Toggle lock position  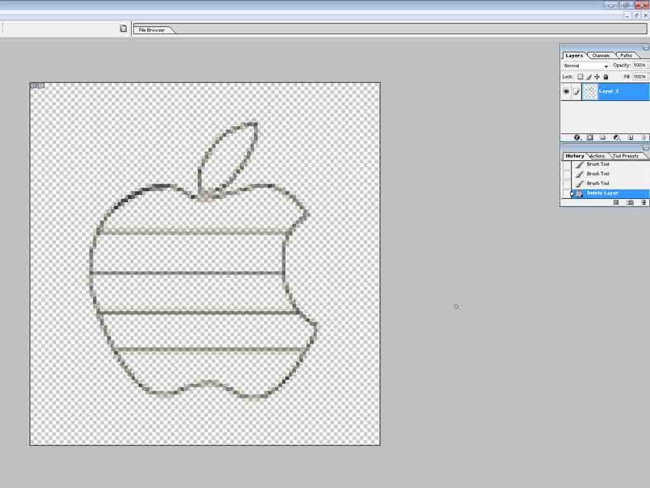click(x=597, y=77)
